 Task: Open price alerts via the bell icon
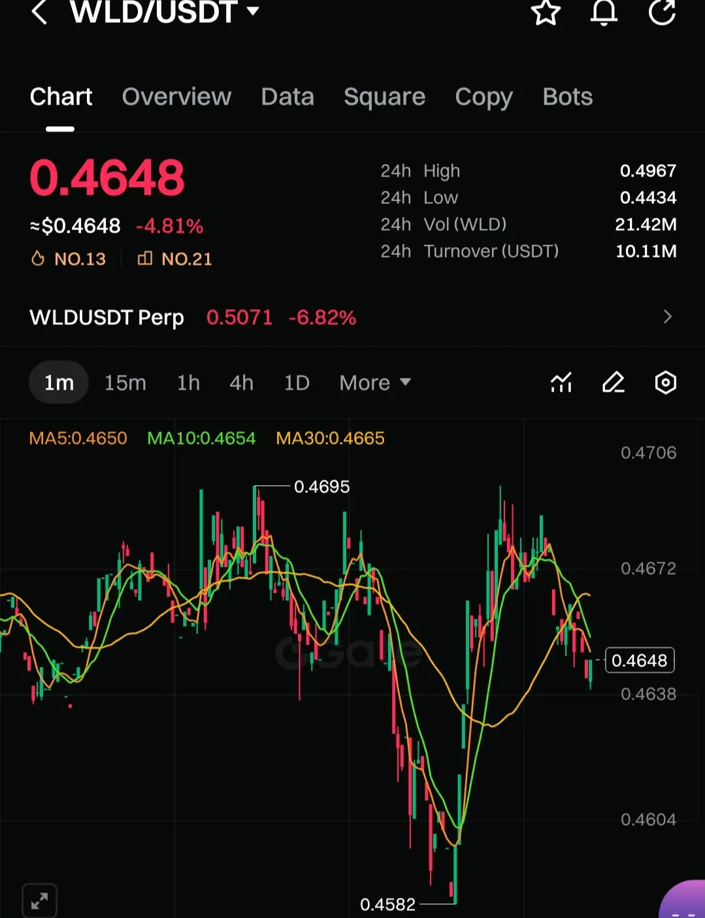click(x=604, y=12)
